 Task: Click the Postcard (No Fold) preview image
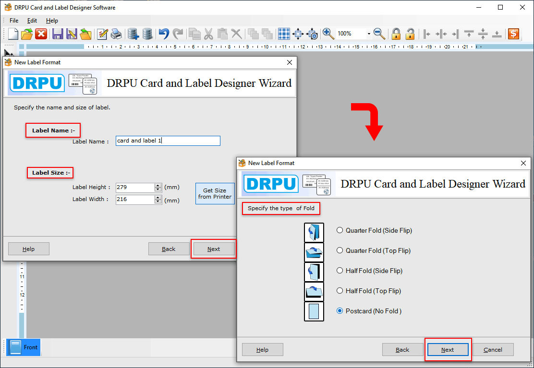(314, 311)
